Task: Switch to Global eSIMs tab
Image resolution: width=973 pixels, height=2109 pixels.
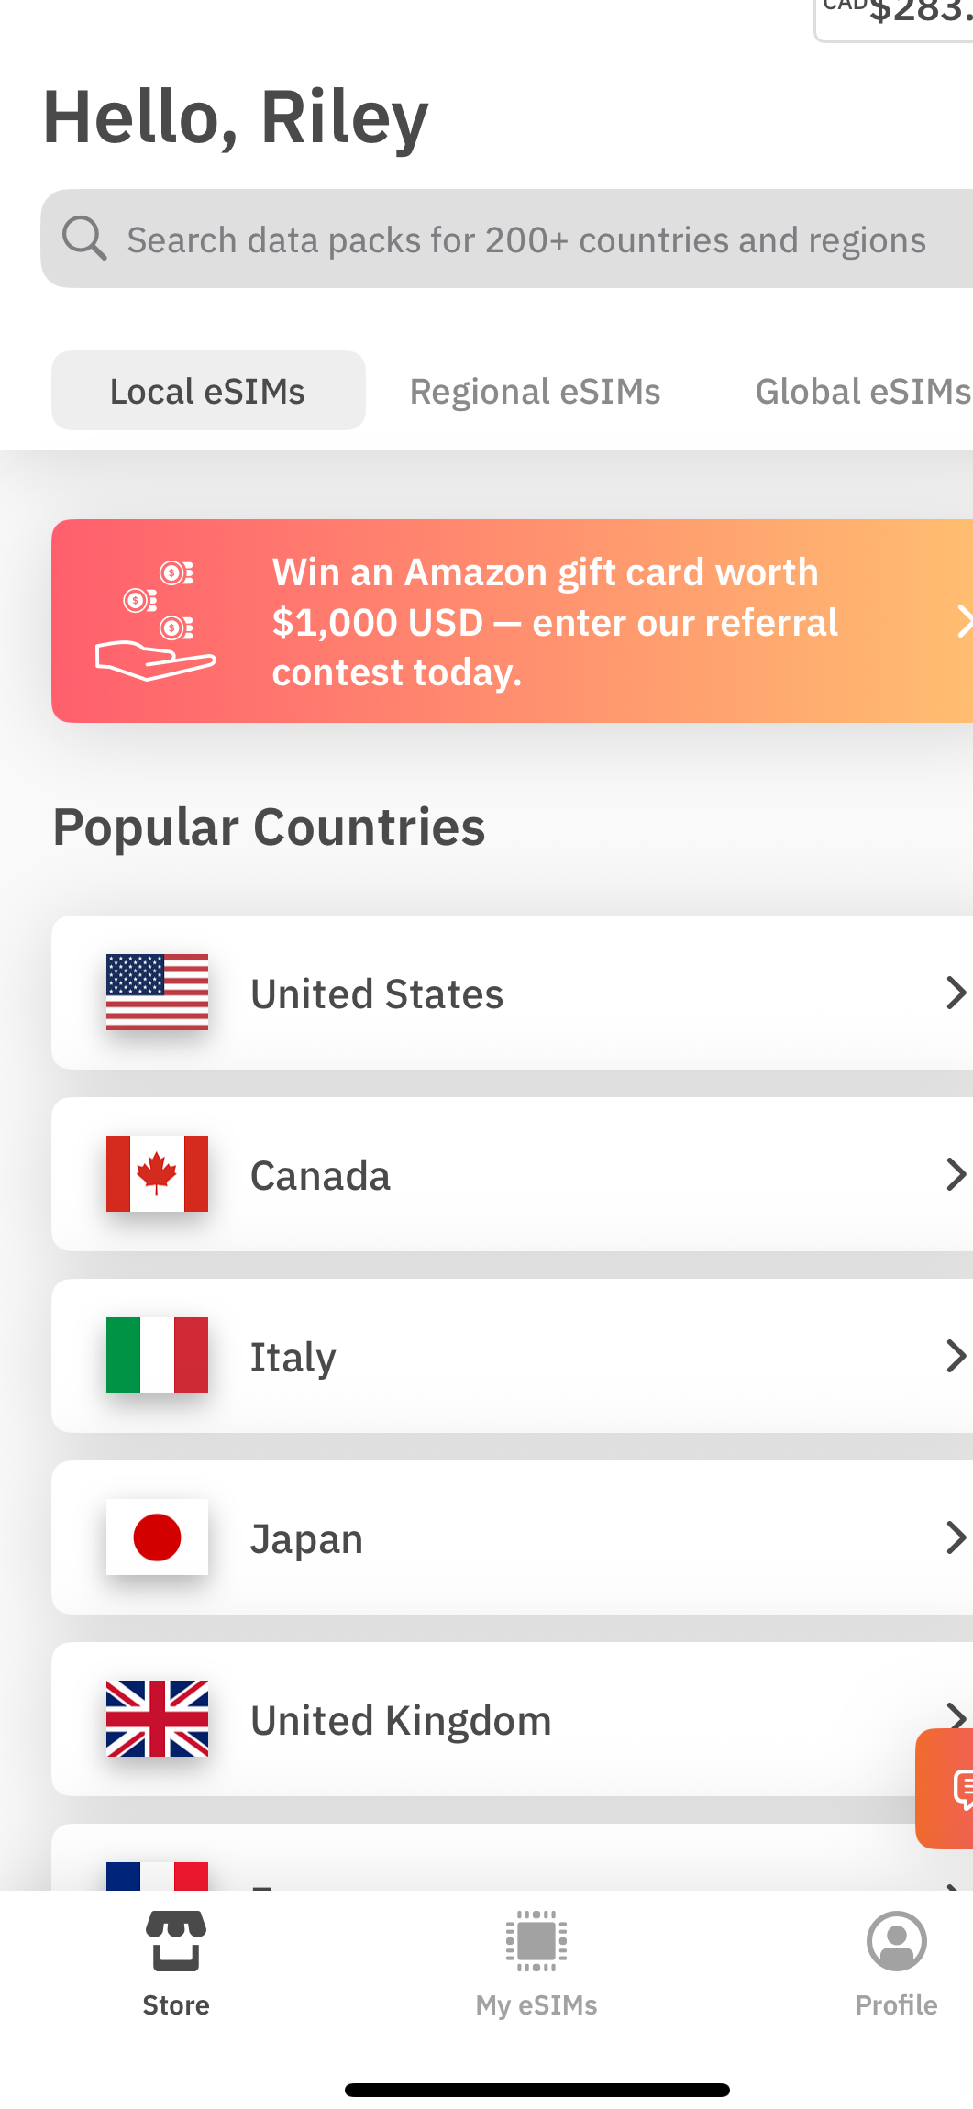Action: [x=862, y=391]
